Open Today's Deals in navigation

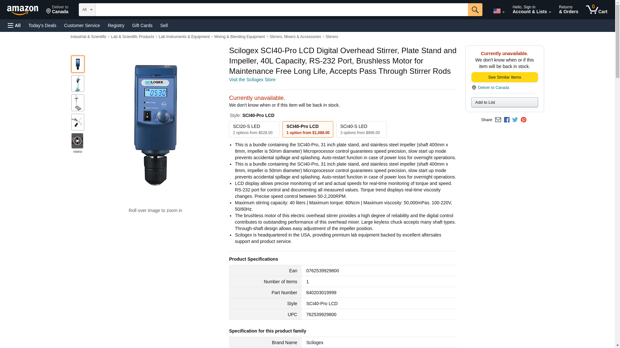pyautogui.click(x=42, y=25)
